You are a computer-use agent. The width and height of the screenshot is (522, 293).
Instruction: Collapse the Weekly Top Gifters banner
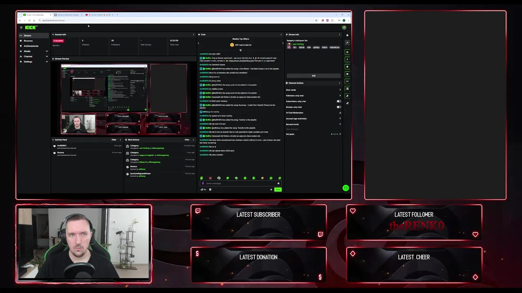[241, 50]
